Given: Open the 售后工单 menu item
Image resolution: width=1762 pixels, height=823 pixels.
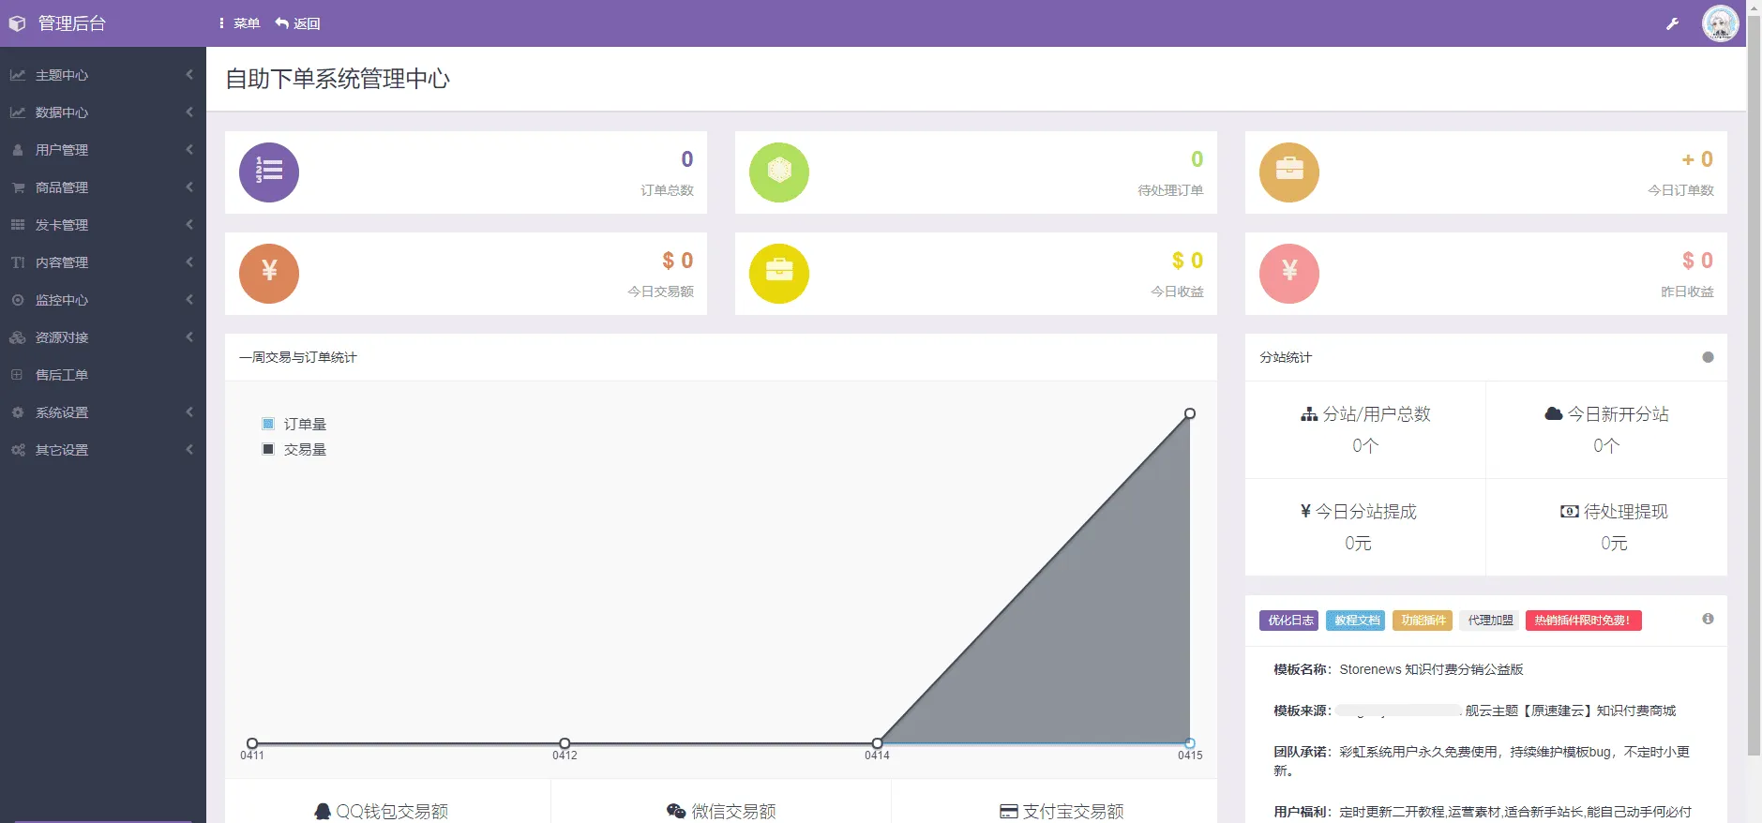Looking at the screenshot, I should 62,375.
